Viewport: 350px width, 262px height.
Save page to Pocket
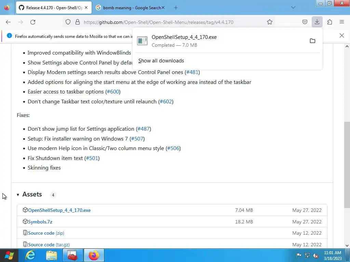coord(305,22)
